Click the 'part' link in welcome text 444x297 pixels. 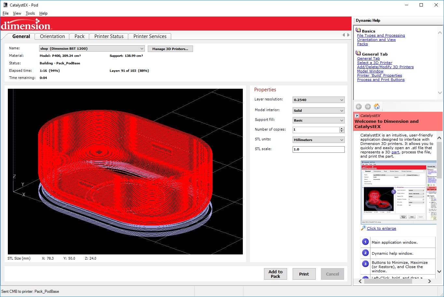(x=395, y=152)
